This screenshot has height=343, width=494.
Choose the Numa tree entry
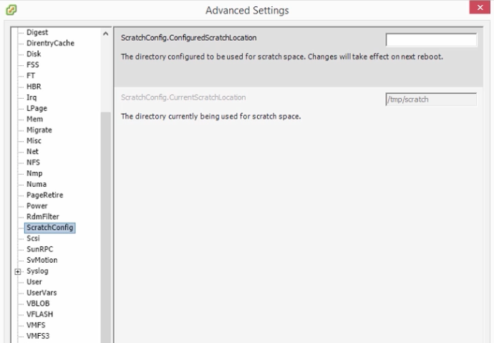pos(37,184)
